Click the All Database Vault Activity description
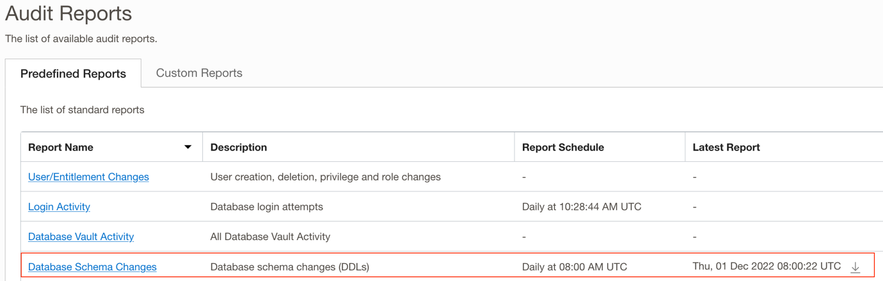Screen dimensions: 883x281 click(x=270, y=236)
